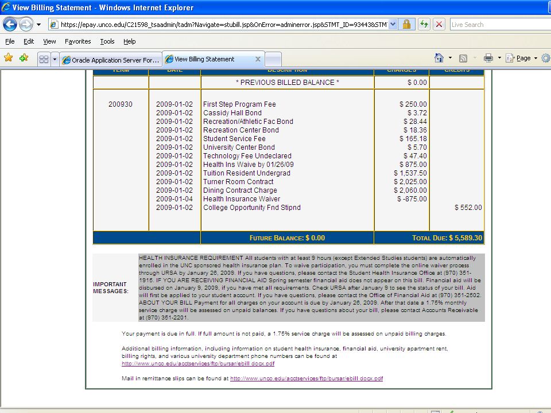The width and height of the screenshot is (551, 413).
Task: Click Add to Favorites star-plus icon
Action: pyautogui.click(x=24, y=57)
